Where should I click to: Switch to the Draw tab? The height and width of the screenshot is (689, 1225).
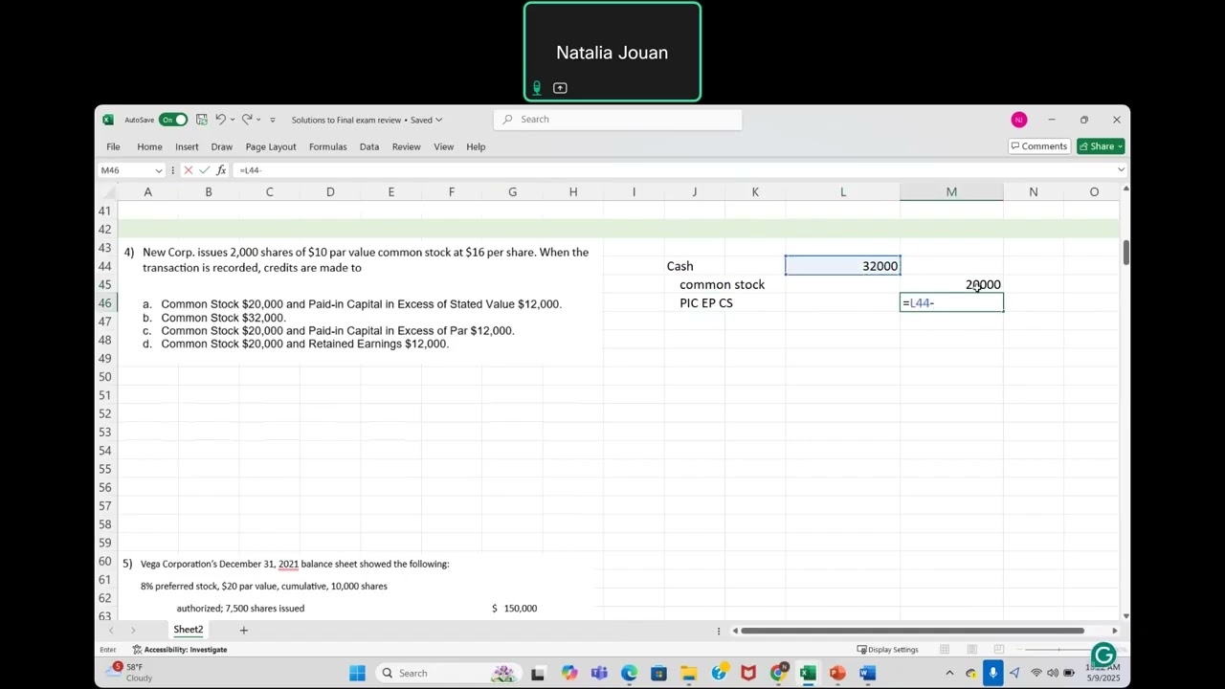[x=222, y=146]
